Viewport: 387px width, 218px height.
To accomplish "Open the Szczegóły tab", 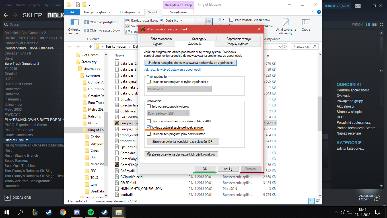I will coord(199,39).
